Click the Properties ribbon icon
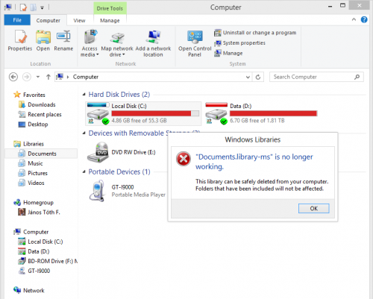 (x=20, y=41)
